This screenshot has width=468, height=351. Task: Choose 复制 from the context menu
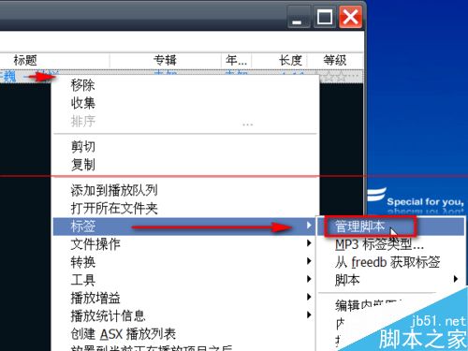[186, 165]
